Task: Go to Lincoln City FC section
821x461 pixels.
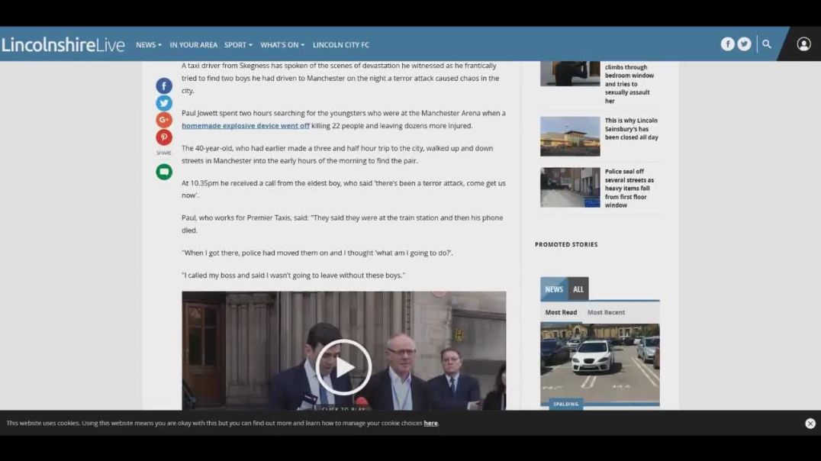Action: (341, 45)
